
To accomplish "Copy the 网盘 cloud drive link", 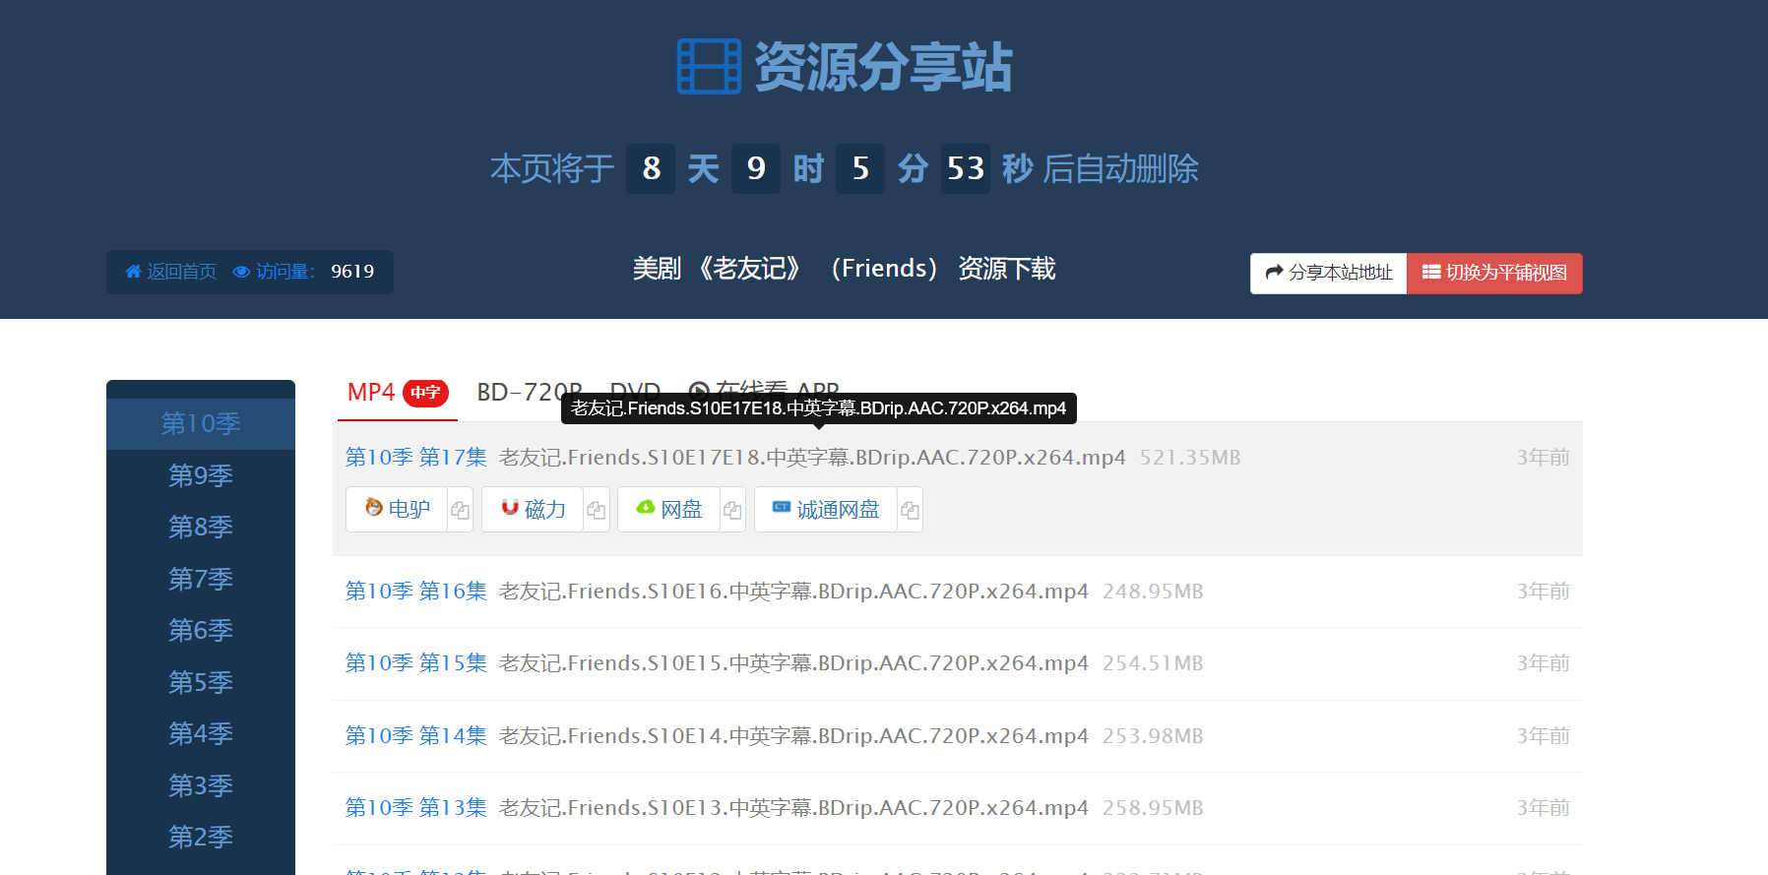I will [x=732, y=510].
